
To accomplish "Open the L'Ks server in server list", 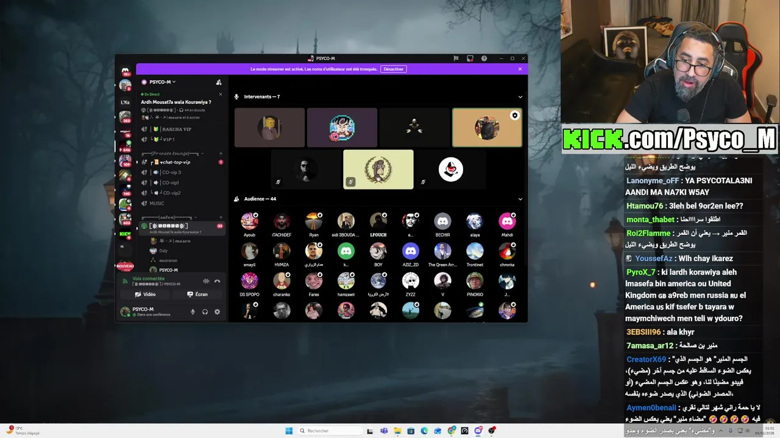I will coord(125,102).
